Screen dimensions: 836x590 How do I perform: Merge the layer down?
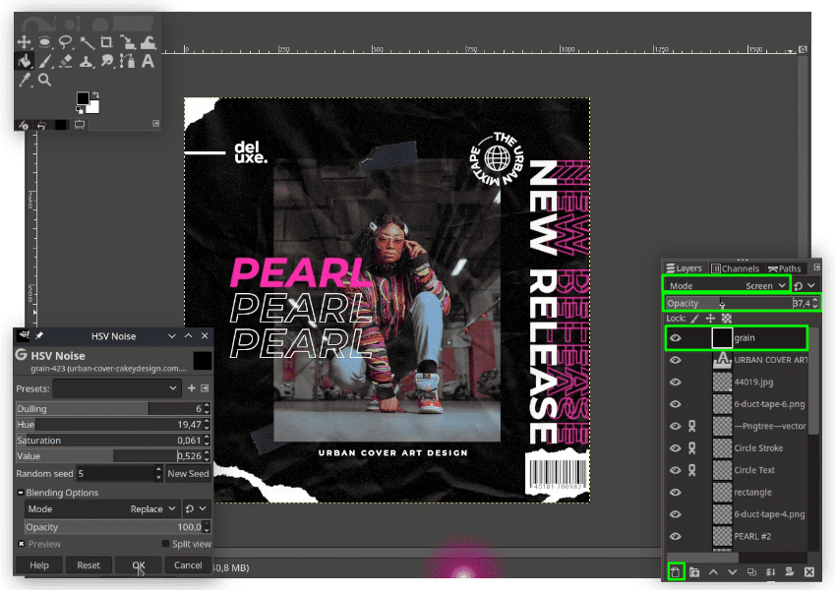point(771,572)
